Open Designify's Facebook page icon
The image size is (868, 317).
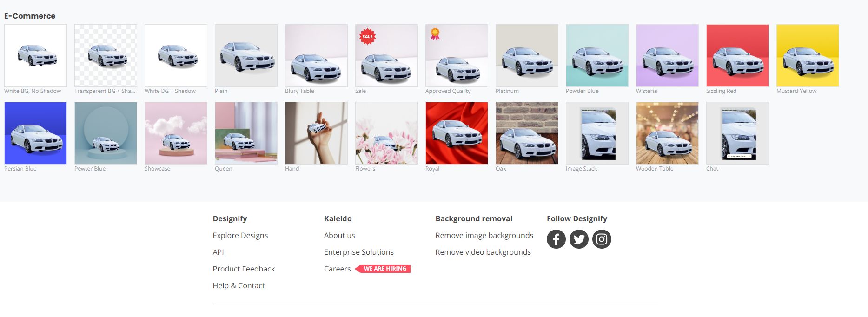(x=556, y=239)
